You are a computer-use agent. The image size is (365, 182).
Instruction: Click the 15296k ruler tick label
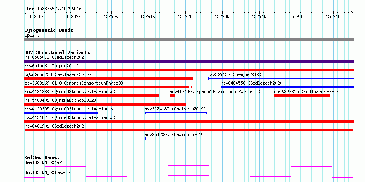333,17
